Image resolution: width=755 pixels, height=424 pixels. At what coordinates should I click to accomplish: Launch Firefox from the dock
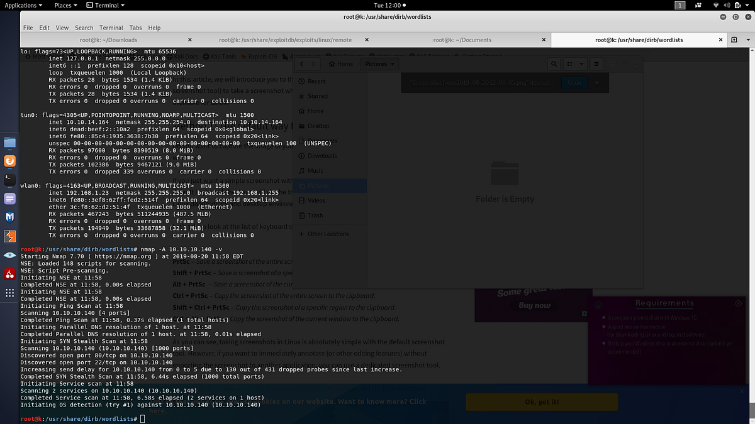[9, 161]
